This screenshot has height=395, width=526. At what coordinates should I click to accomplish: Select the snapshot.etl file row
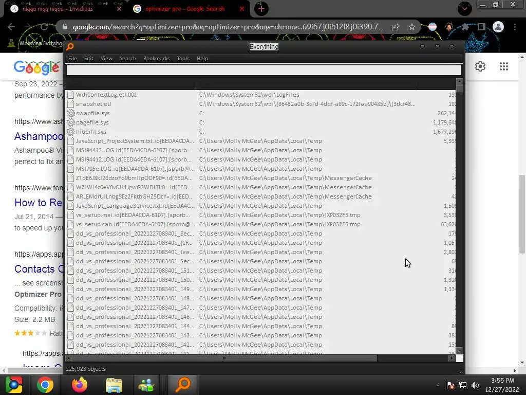tap(260, 104)
